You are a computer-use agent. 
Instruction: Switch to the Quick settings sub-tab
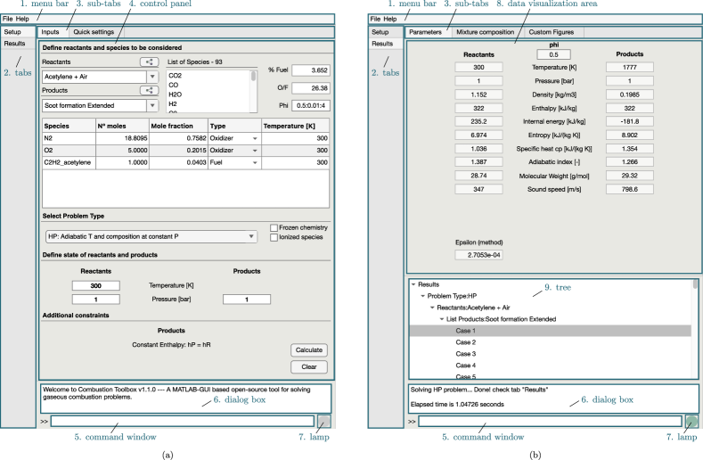tap(94, 32)
